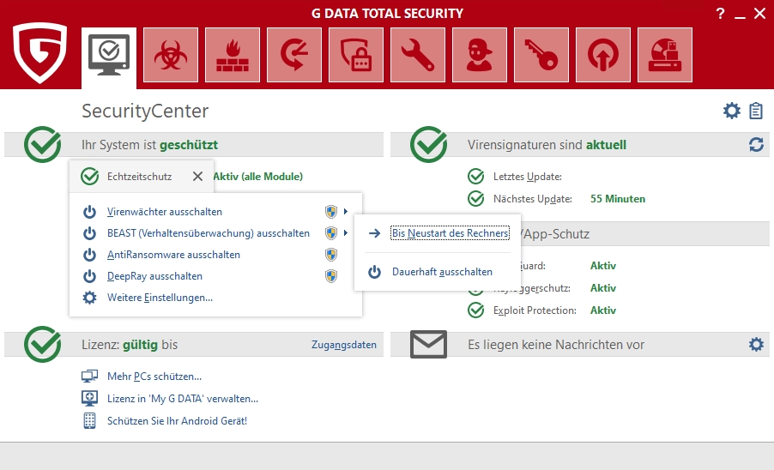Screen dimensions: 774x470
Task: Click the Echtzeitschutz popup header
Action: click(142, 176)
